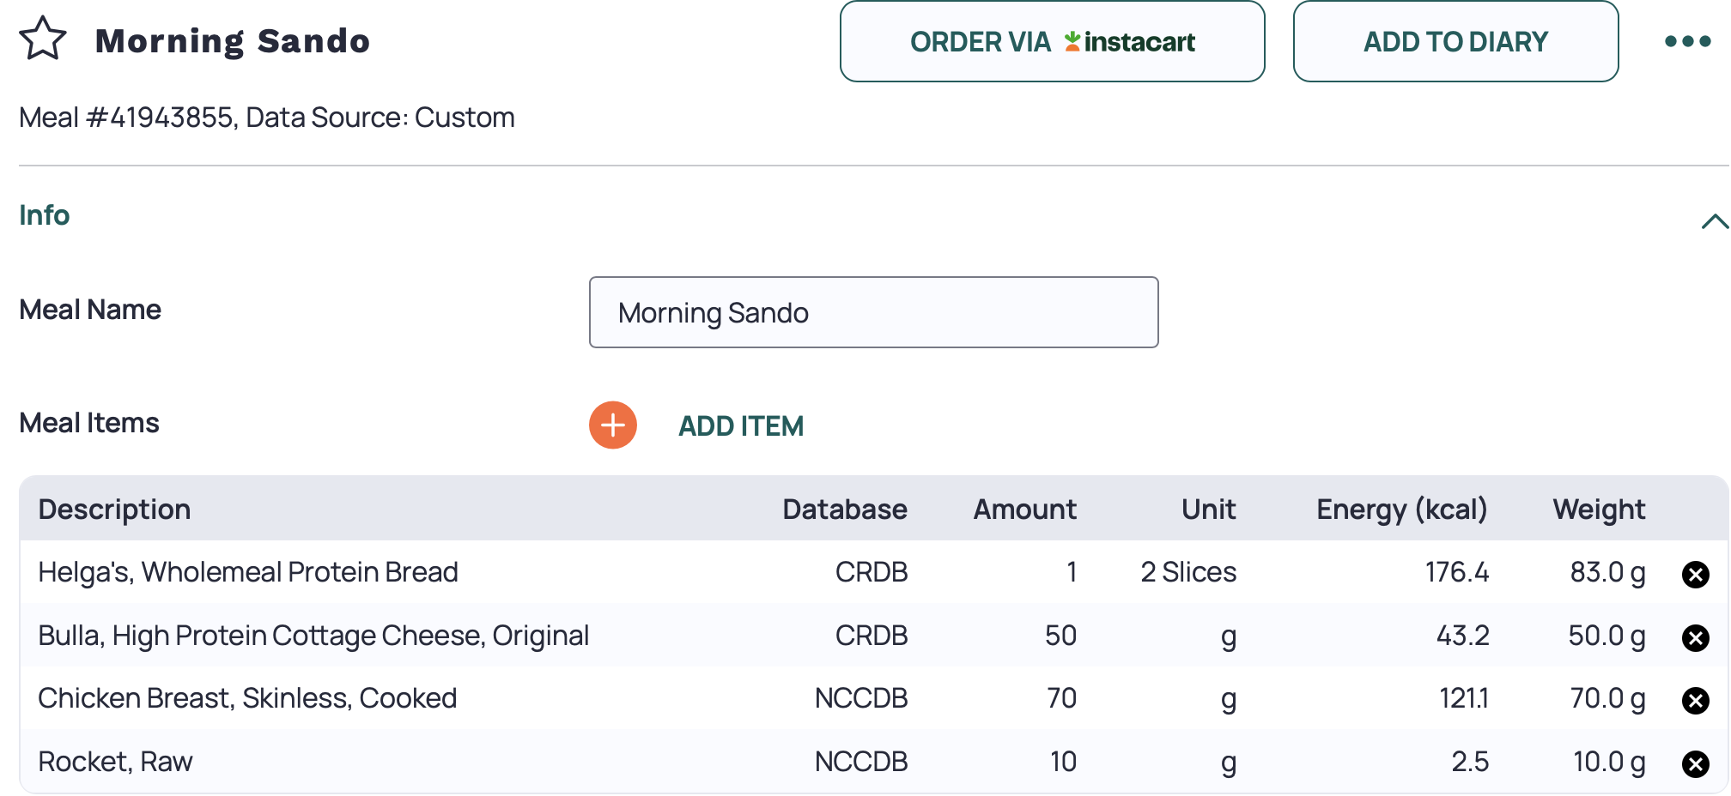
Task: Select the Helga's Wholemeal Protein Bread description
Action: pos(248,572)
